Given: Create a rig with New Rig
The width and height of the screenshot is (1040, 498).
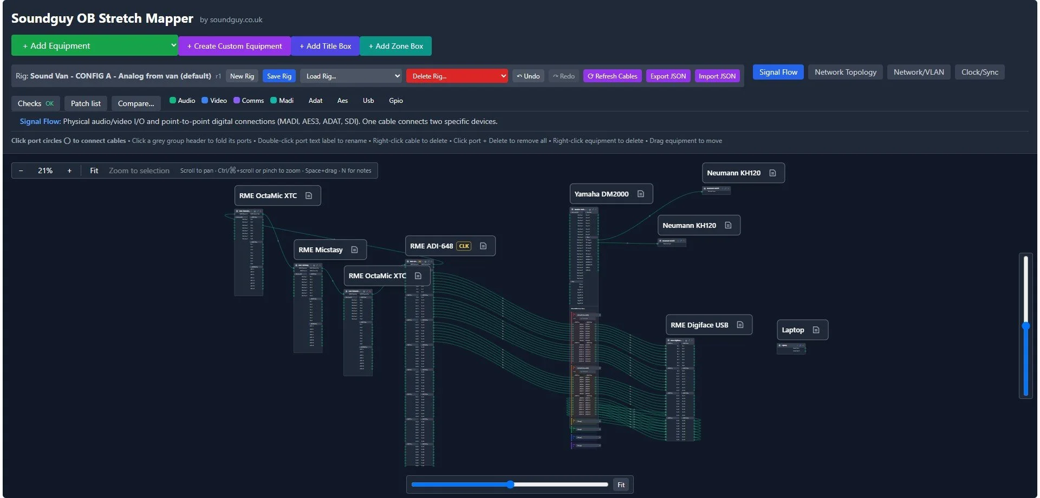Looking at the screenshot, I should (242, 76).
